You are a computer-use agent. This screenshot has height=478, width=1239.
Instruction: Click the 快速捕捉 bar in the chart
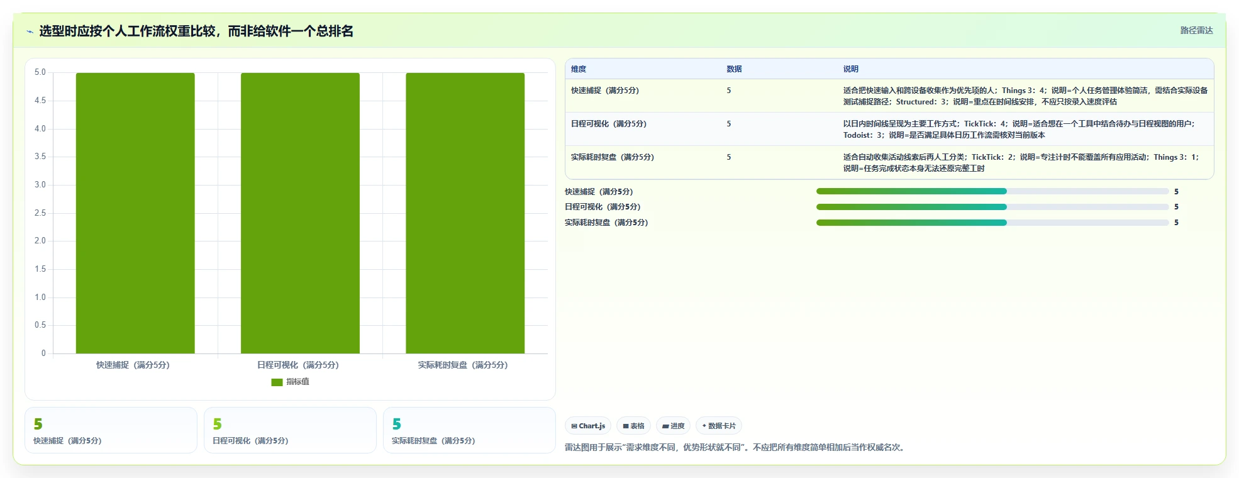click(135, 213)
